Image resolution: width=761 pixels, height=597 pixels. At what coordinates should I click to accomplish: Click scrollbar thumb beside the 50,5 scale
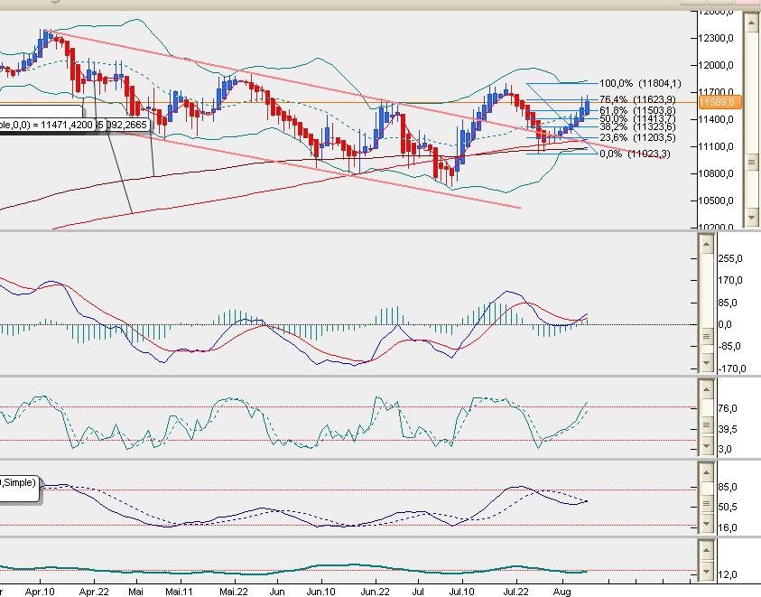click(706, 504)
